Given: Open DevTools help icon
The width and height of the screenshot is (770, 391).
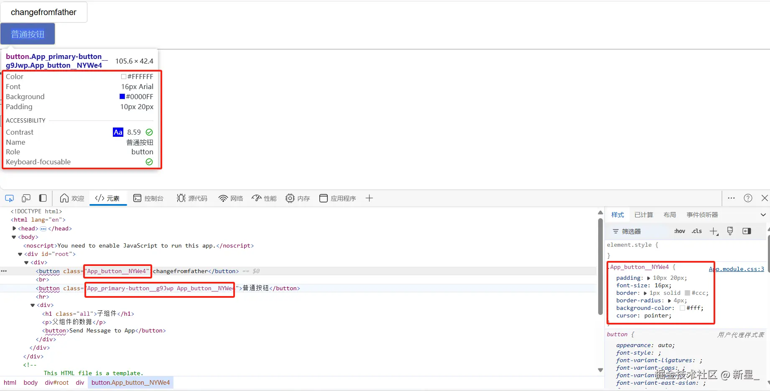Looking at the screenshot, I should tap(748, 198).
